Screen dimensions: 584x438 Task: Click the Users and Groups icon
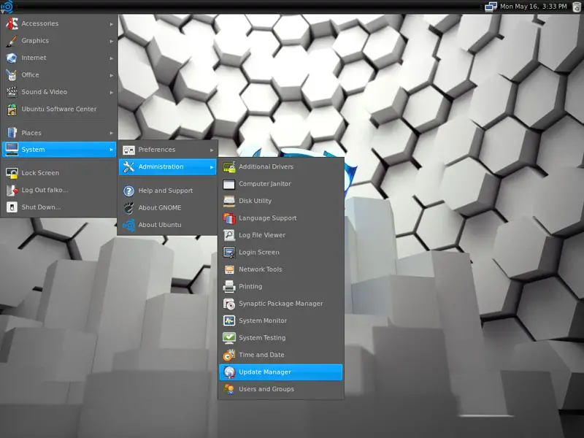229,389
